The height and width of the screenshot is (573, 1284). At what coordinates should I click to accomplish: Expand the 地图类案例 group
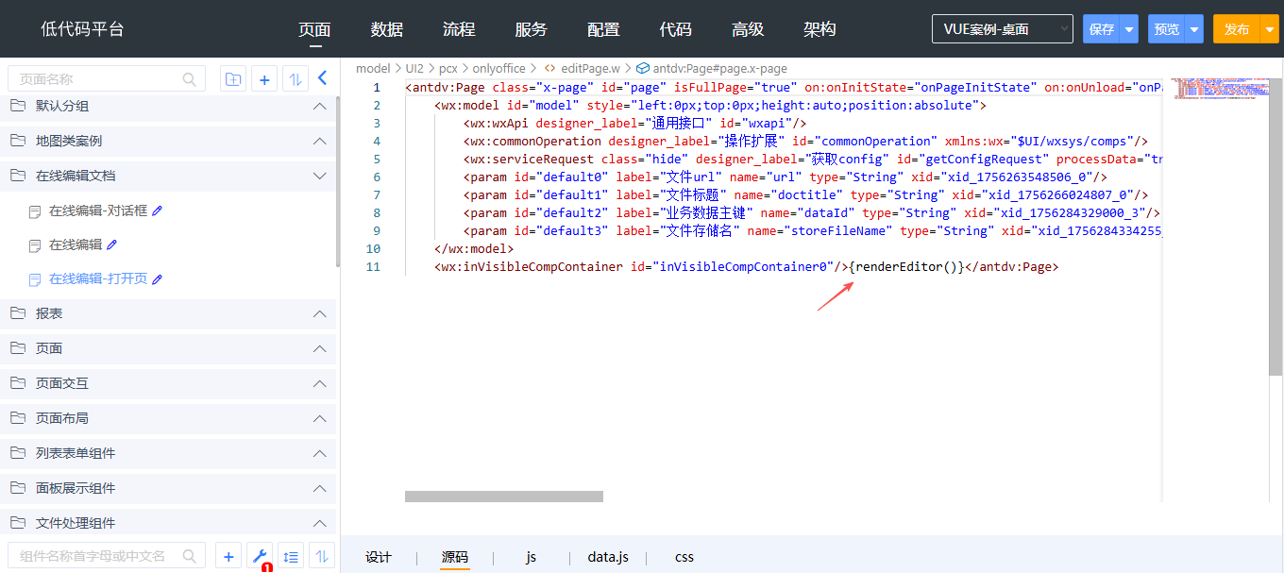[x=319, y=141]
